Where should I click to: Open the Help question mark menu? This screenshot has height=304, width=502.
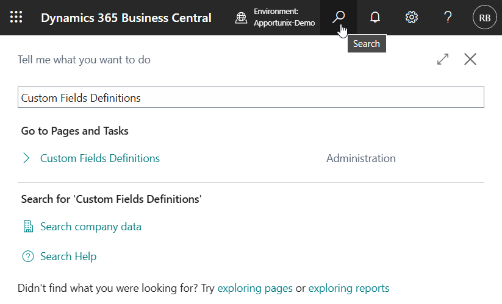click(x=448, y=18)
